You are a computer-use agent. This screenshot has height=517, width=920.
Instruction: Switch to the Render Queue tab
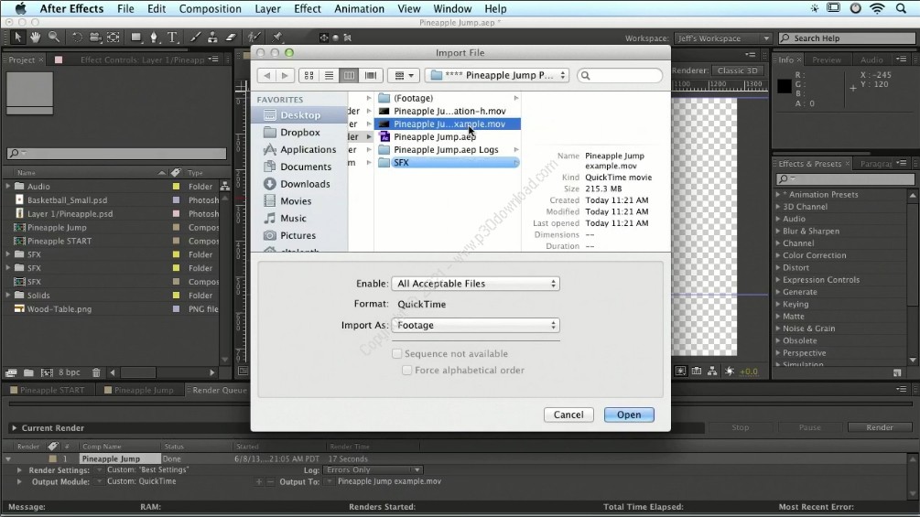(219, 390)
